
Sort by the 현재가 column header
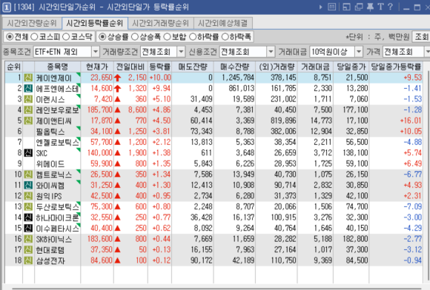pyautogui.click(x=97, y=67)
